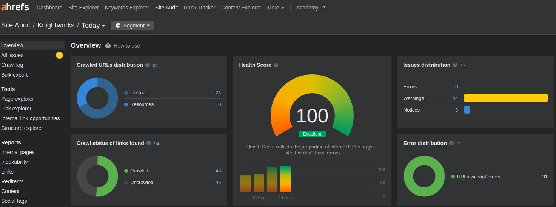
Task: Click the 94 links found total
Action: (157, 144)
